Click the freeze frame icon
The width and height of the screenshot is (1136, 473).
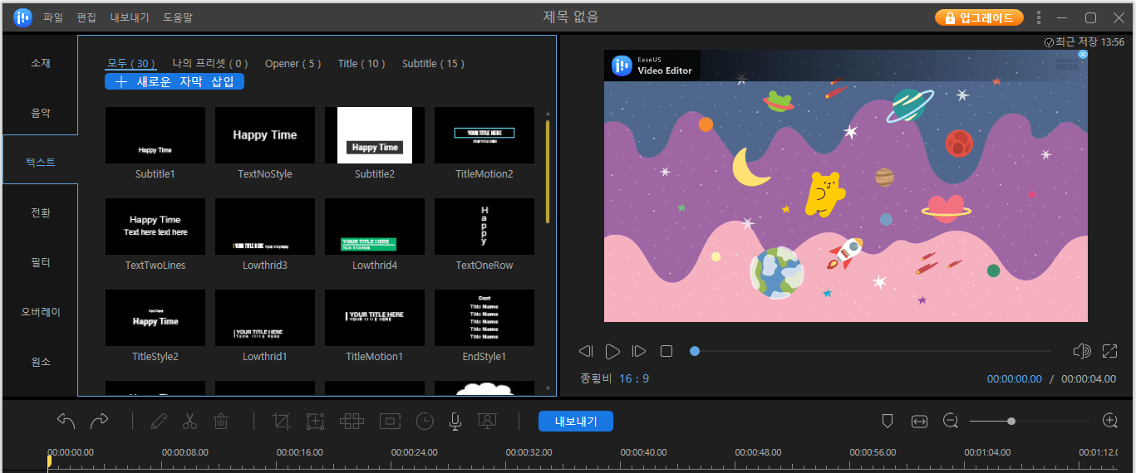point(390,421)
